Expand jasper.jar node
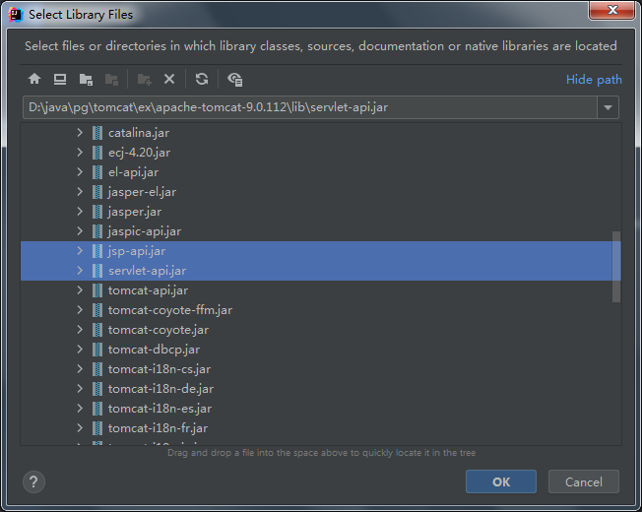The width and height of the screenshot is (642, 512). 80,211
